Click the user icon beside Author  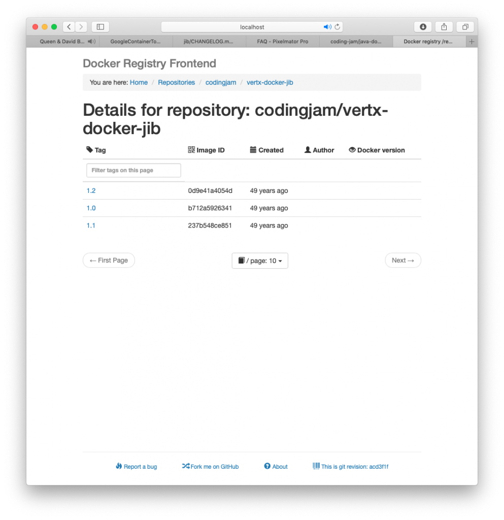[x=308, y=150]
